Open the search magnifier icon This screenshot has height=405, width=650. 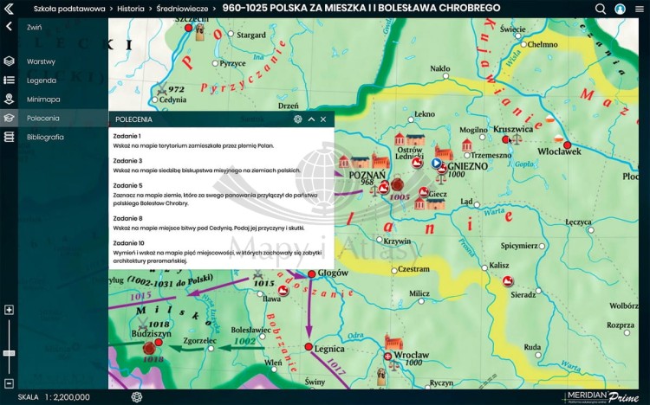click(601, 9)
